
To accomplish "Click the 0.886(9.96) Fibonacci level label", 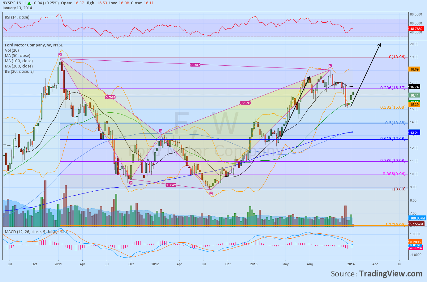I will click(x=394, y=174).
